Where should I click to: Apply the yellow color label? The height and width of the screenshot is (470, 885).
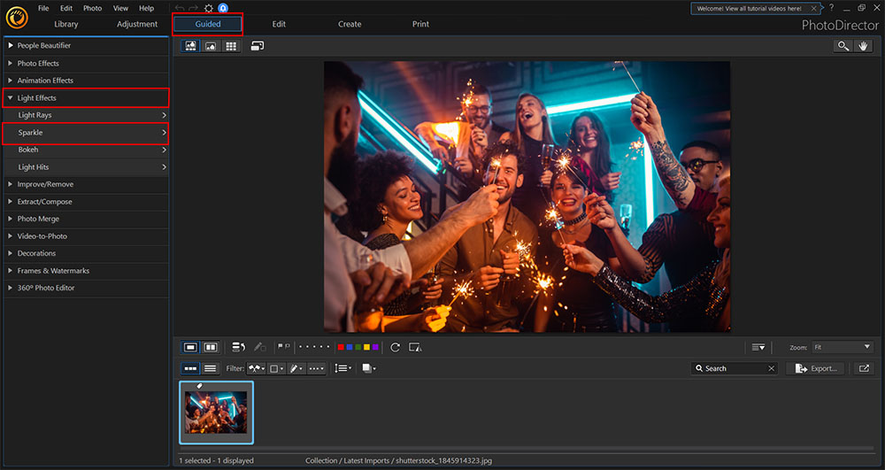click(x=367, y=347)
